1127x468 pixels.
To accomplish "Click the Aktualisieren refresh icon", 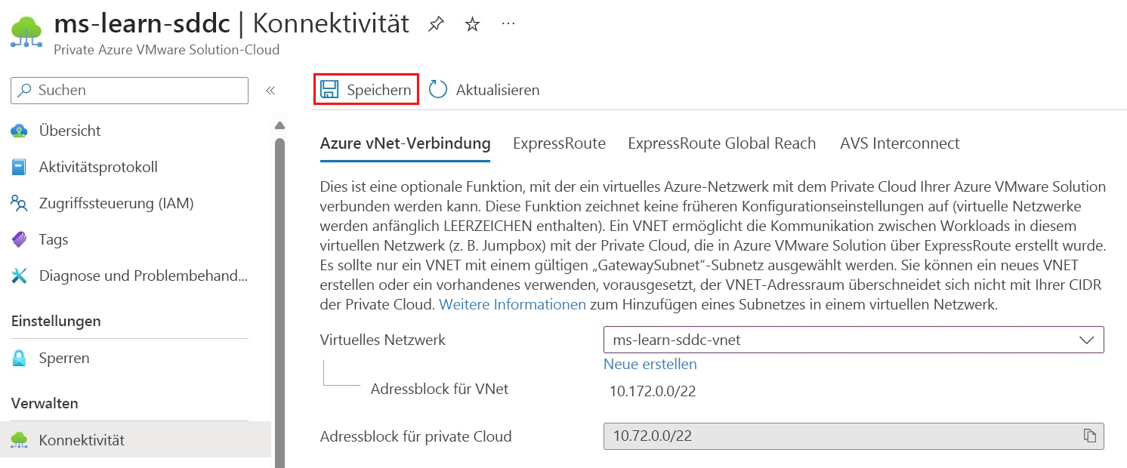I will point(437,89).
